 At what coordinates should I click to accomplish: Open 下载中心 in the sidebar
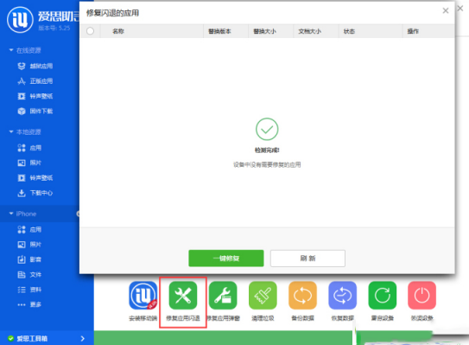pyautogui.click(x=35, y=193)
